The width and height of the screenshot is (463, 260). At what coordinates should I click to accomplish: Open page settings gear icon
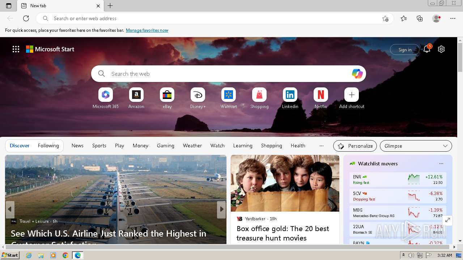(x=441, y=49)
